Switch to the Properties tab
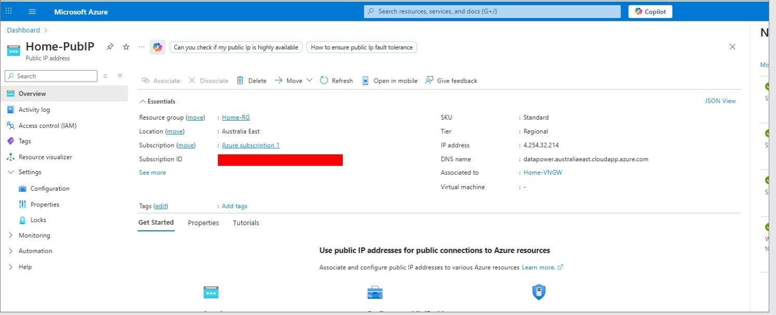Image resolution: width=776 pixels, height=315 pixels. pyautogui.click(x=203, y=223)
